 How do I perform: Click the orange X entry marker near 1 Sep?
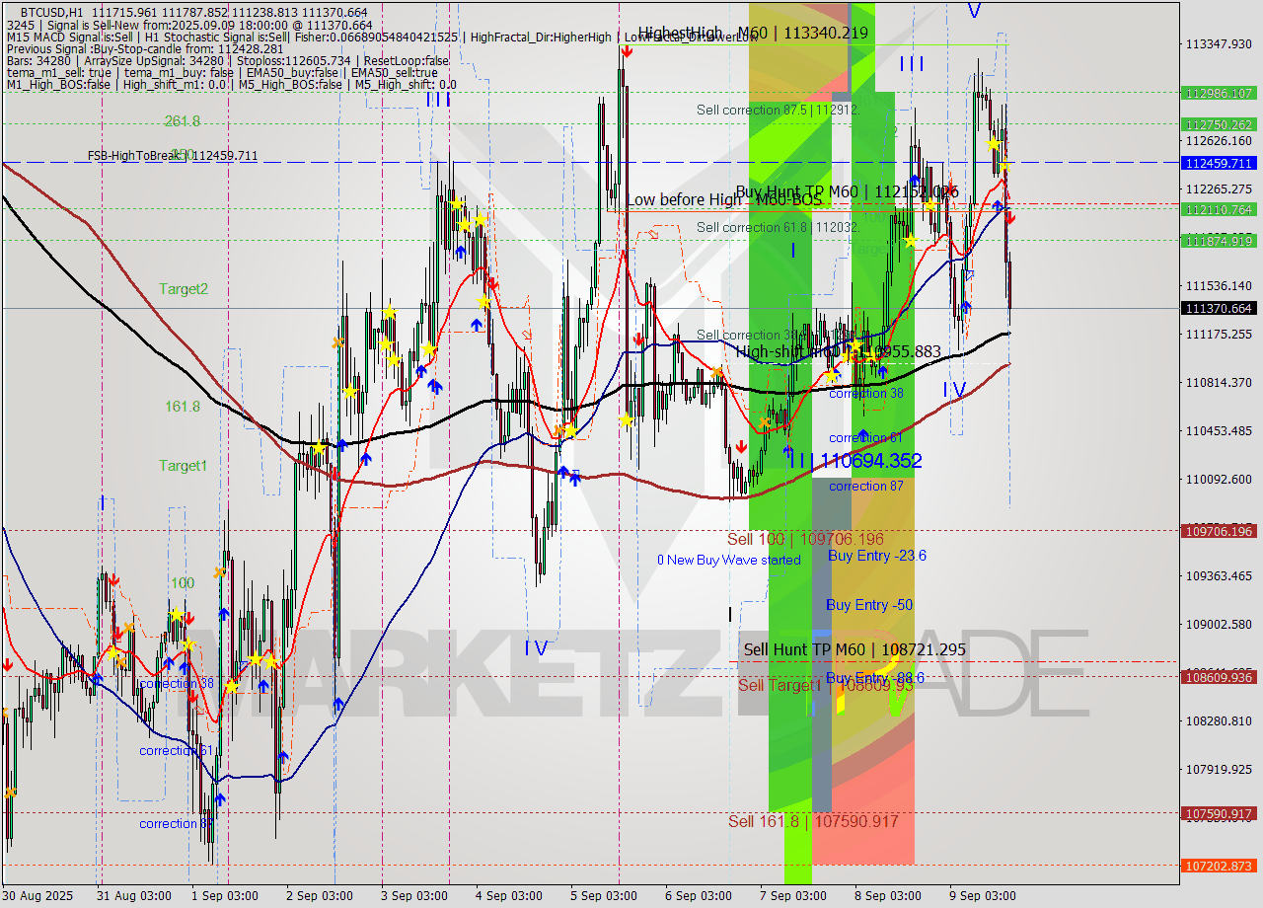(x=220, y=572)
